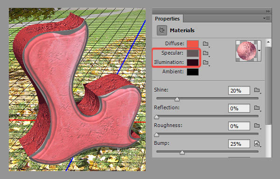The image size is (280, 179).
Task: Pick the Ambient color swatch
Action: coord(193,72)
